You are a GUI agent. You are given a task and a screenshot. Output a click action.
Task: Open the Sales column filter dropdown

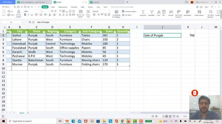pyautogui.click(x=115, y=32)
